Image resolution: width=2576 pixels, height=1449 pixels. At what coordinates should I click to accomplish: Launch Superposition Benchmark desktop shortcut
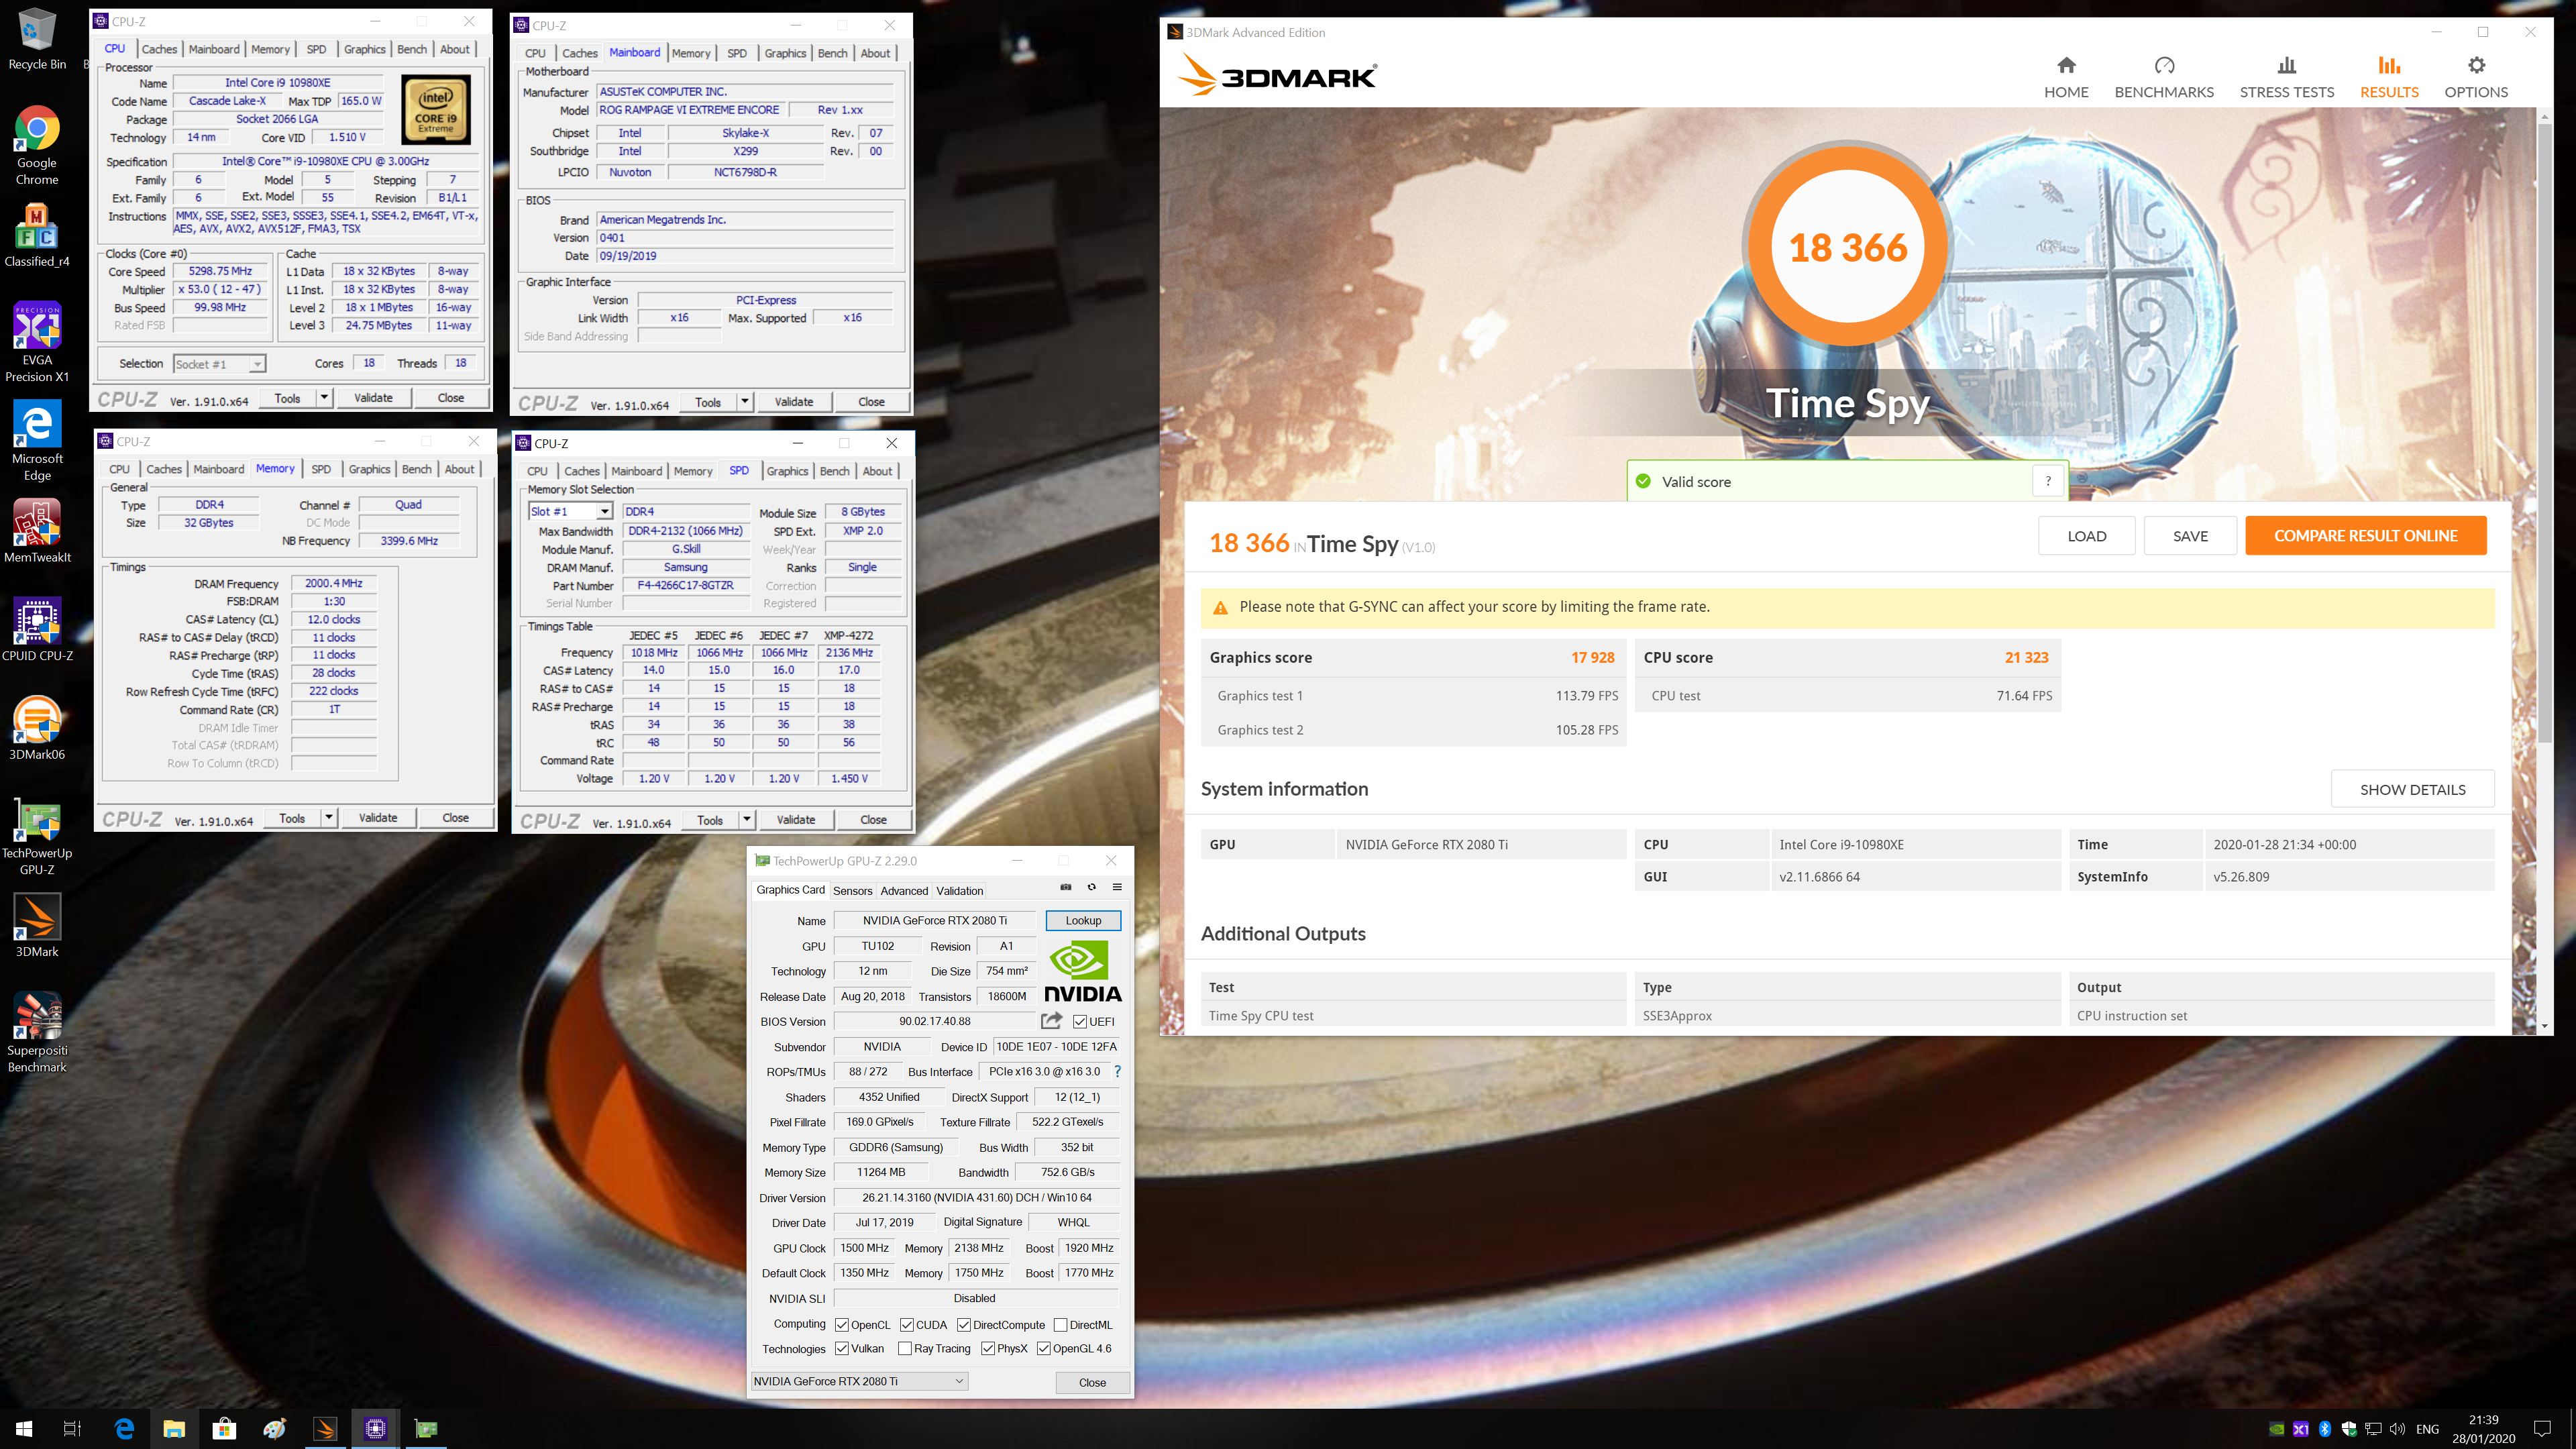click(37, 1033)
